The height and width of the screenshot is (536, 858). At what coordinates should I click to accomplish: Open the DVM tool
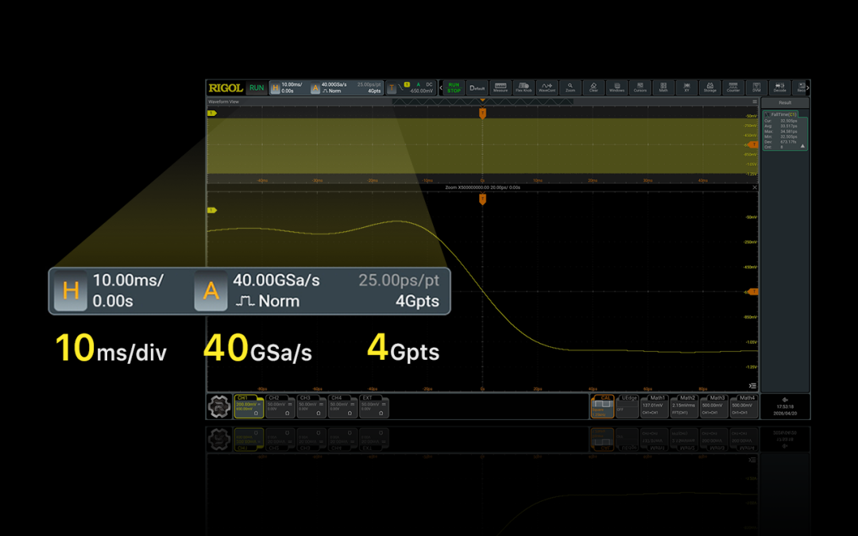756,87
